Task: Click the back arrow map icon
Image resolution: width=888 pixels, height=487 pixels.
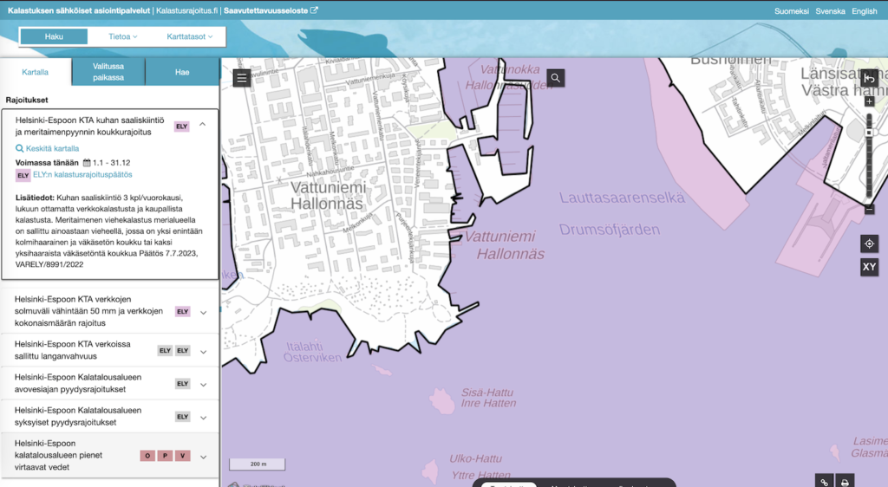Action: tap(869, 78)
